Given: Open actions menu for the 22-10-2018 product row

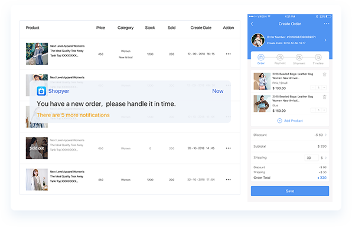Looking at the screenshot, I should tap(229, 180).
